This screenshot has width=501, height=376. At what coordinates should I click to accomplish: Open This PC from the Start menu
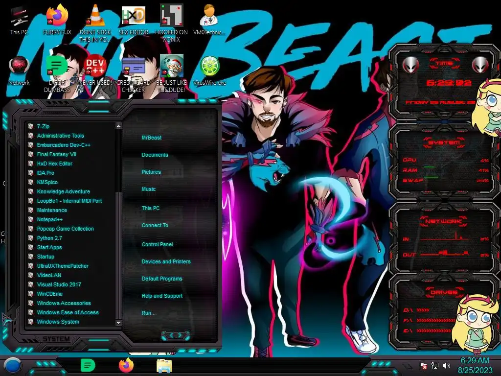[x=151, y=208]
